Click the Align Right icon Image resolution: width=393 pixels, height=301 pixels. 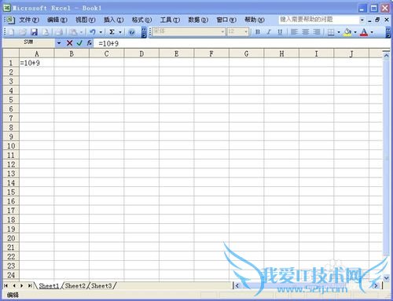point(317,32)
